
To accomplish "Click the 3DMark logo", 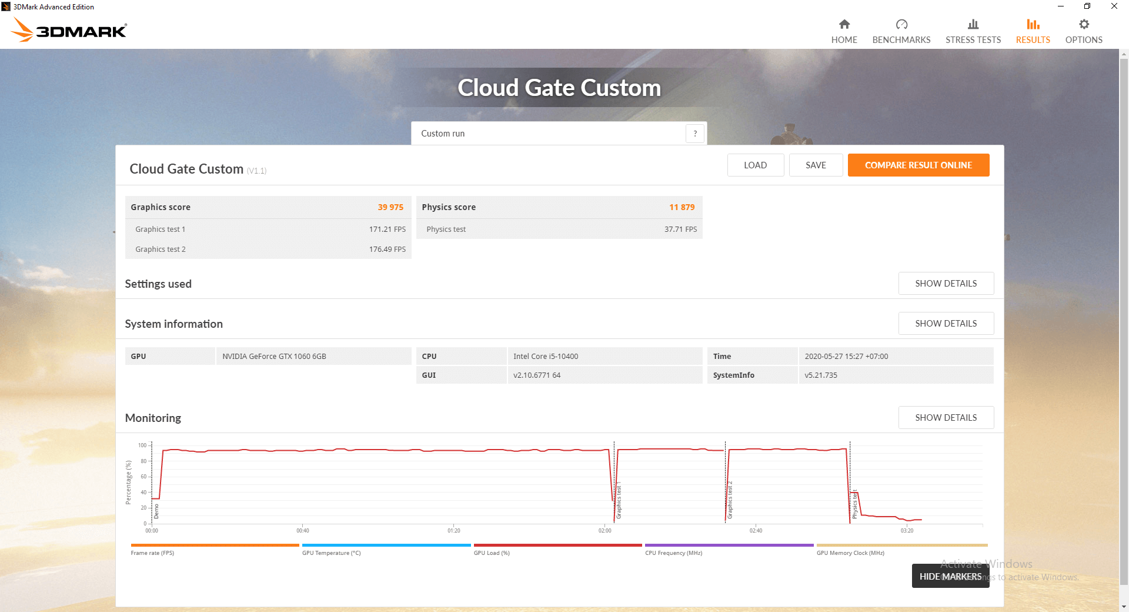I will (x=69, y=29).
